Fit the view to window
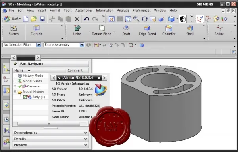This screenshot has height=152, width=238. (112, 19)
